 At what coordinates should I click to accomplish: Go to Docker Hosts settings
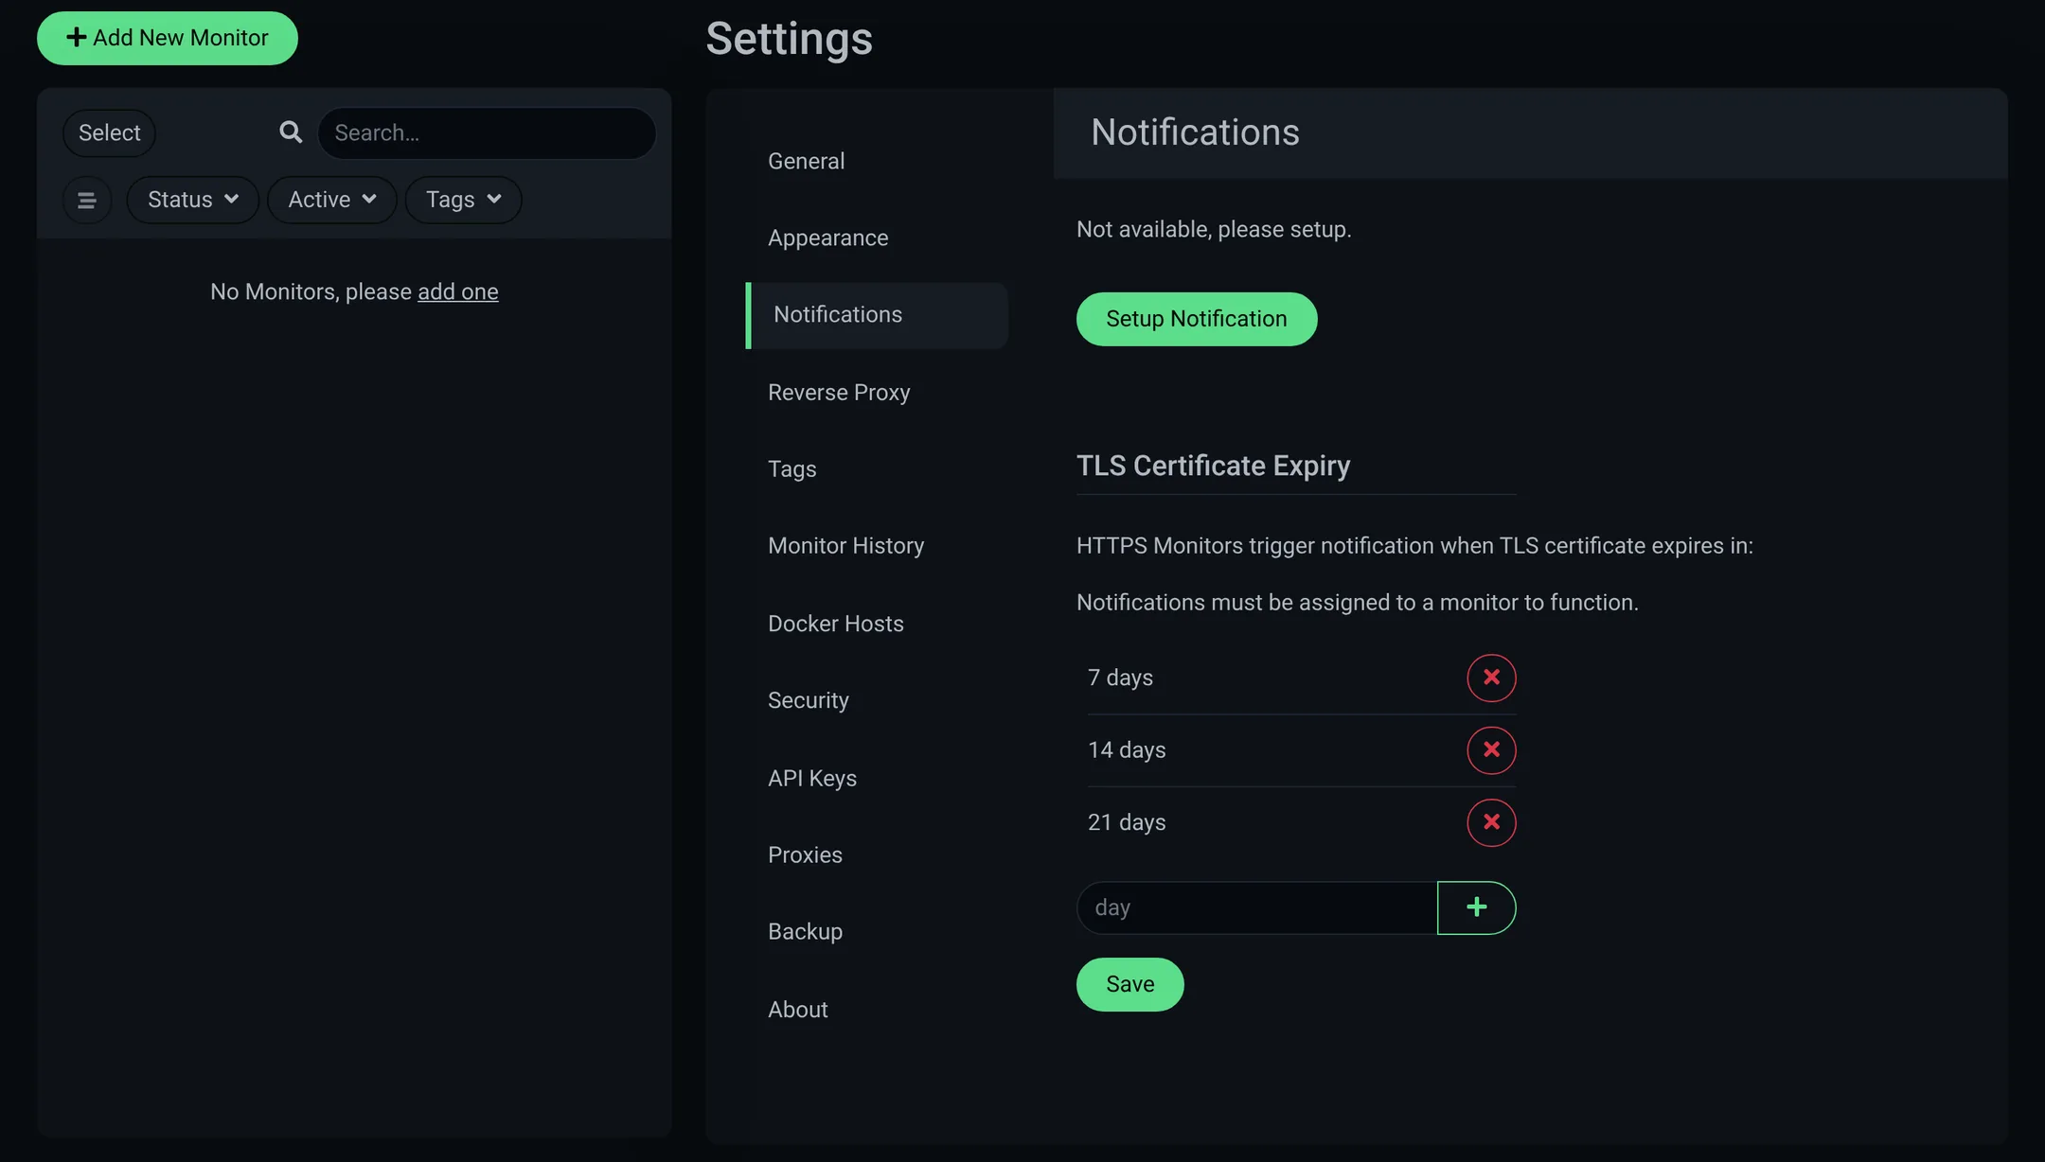tap(877, 624)
